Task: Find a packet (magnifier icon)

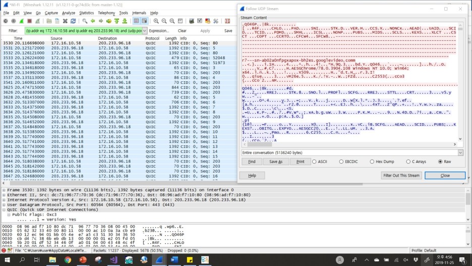Action: (x=85, y=21)
